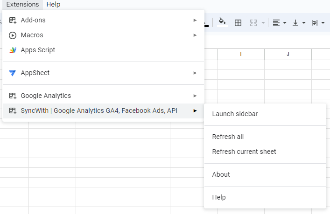Click the Extensions menu bar item
This screenshot has height=214, width=330.
click(x=22, y=4)
